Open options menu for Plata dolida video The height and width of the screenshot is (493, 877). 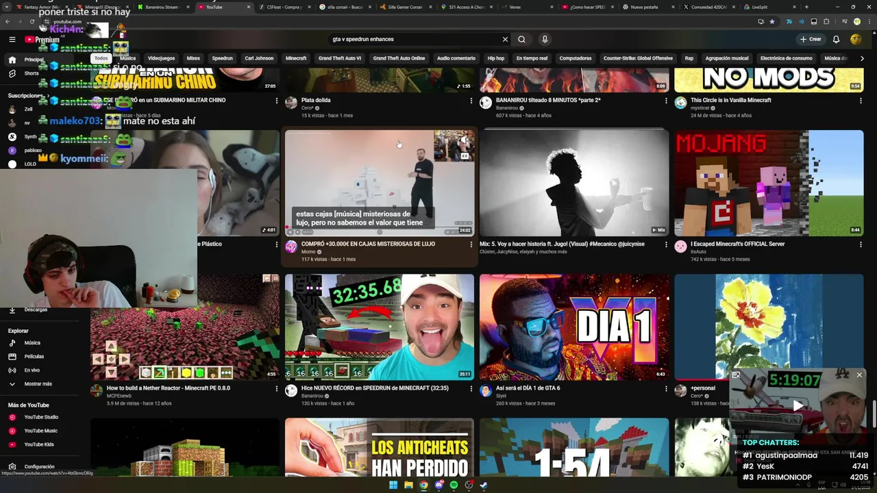click(x=471, y=101)
